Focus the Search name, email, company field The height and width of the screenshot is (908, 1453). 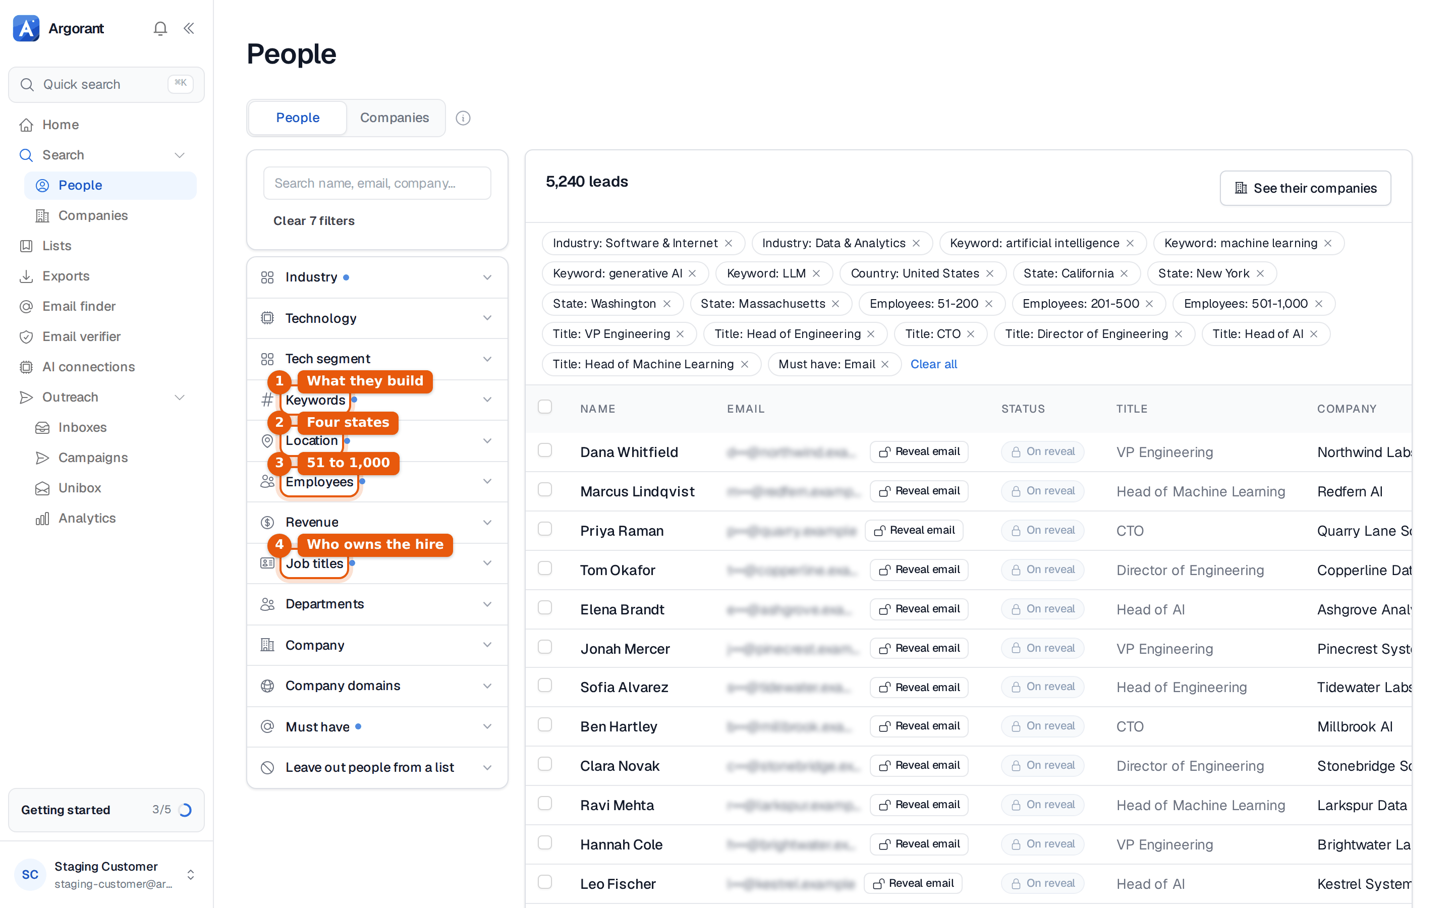pyautogui.click(x=377, y=183)
